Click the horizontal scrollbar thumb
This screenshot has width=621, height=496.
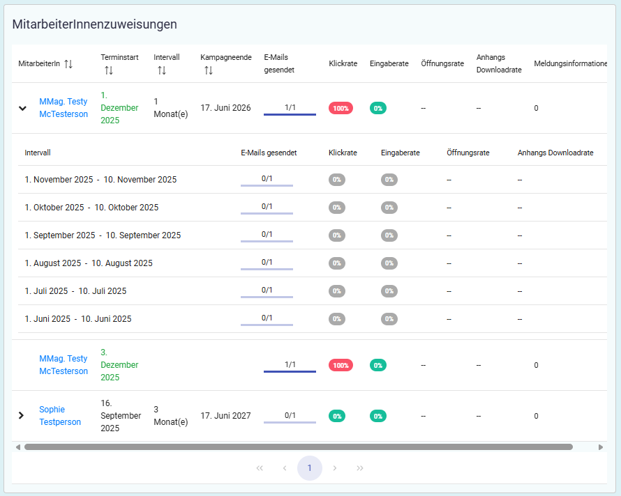click(x=299, y=447)
